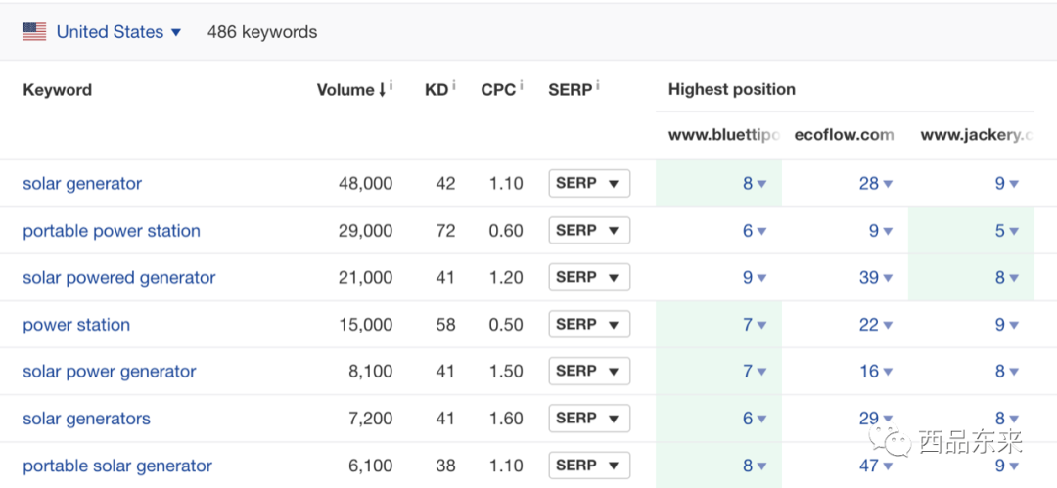
Task: Open SERP dropdown for solar generator
Action: 589,183
